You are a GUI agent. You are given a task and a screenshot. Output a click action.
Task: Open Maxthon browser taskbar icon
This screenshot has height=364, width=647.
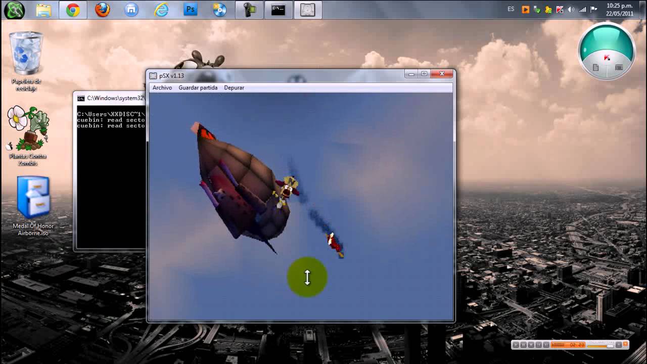pos(131,10)
